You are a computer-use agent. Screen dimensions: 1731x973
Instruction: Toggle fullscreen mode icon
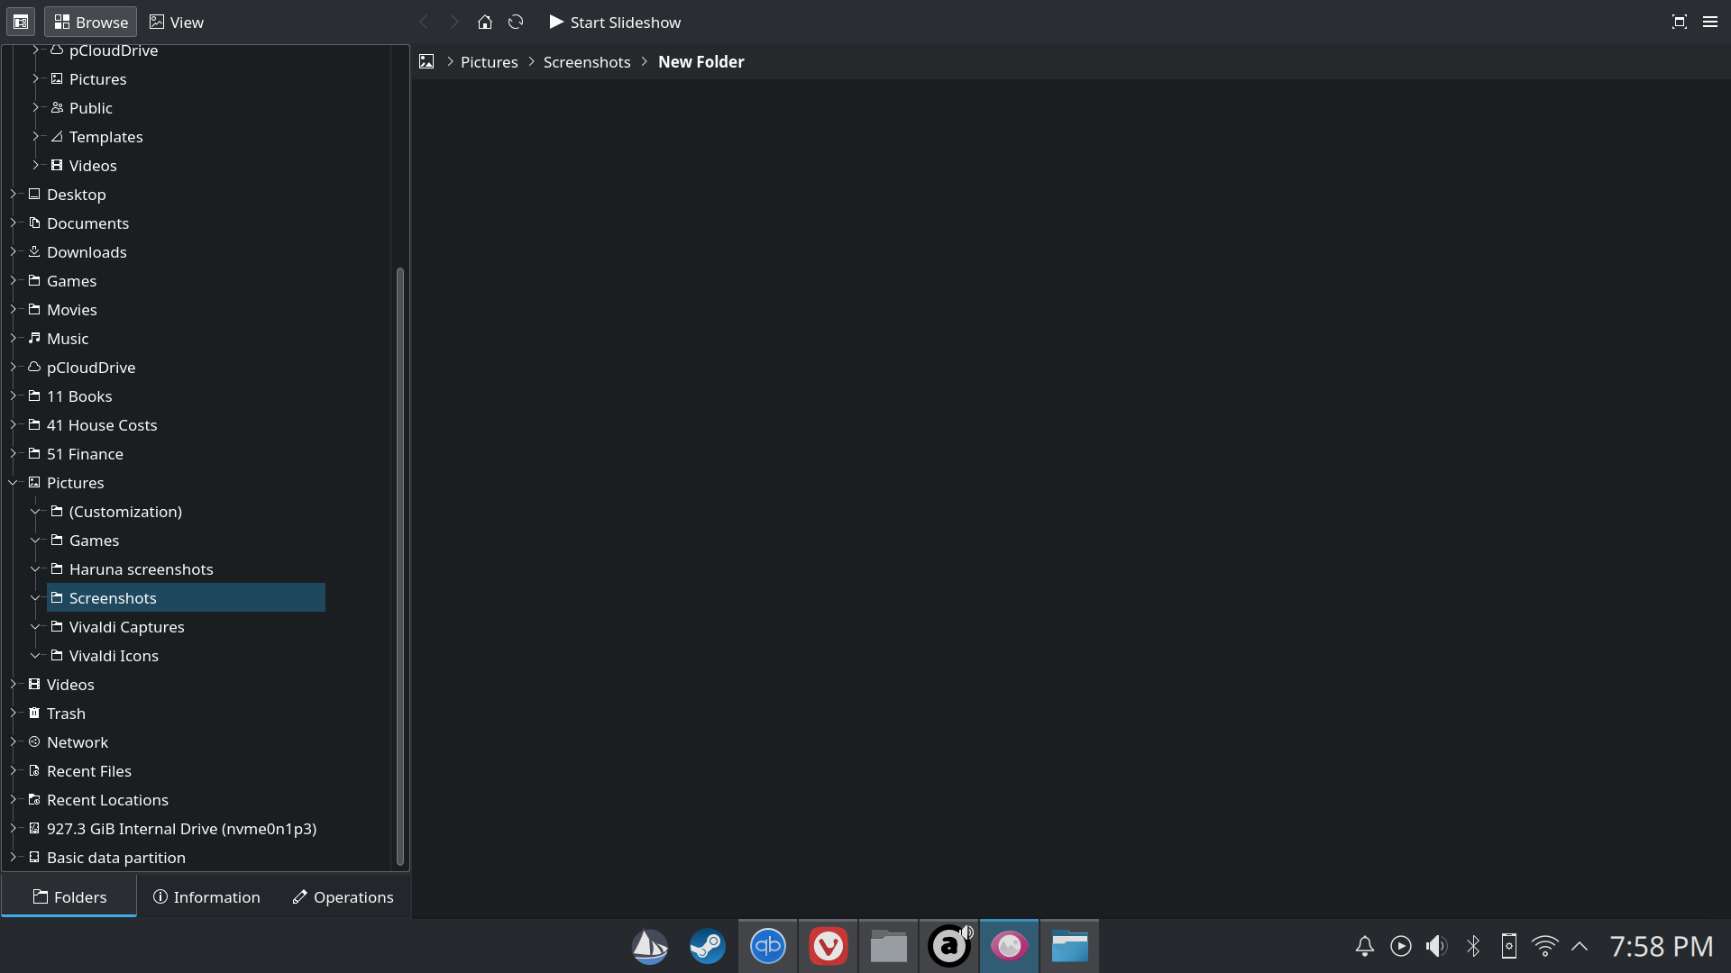point(1679,22)
